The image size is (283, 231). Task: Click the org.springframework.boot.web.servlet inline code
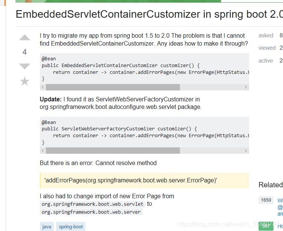(93, 204)
